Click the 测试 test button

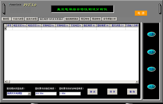click(x=93, y=92)
